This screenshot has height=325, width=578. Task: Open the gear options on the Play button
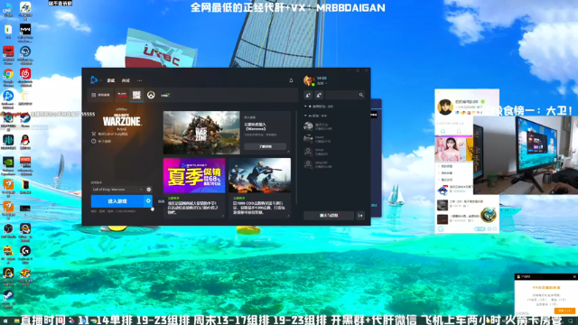[148, 201]
